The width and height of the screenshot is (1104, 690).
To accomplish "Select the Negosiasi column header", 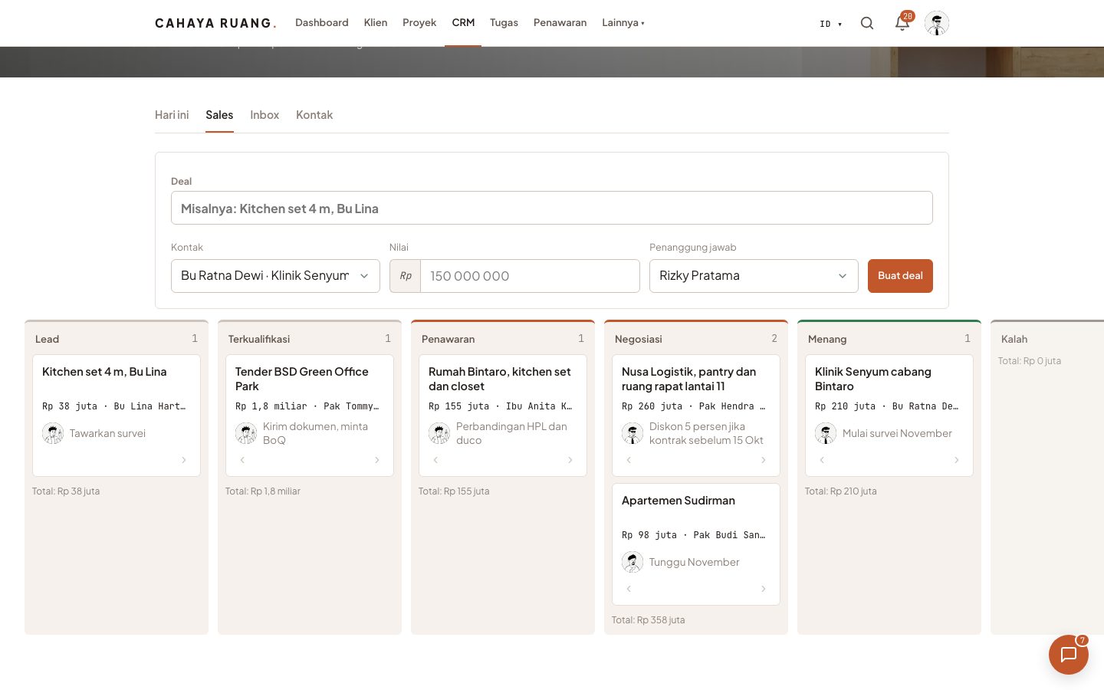I will (x=639, y=339).
